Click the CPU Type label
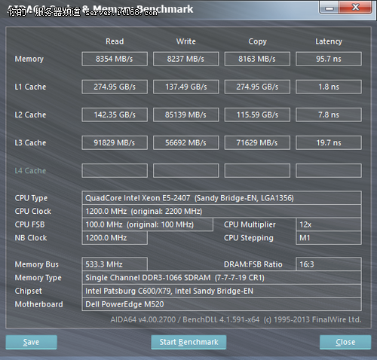Viewport: 377px width, 360px height. 31,198
